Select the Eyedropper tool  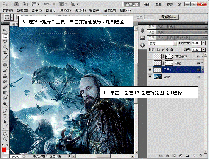point(5,58)
